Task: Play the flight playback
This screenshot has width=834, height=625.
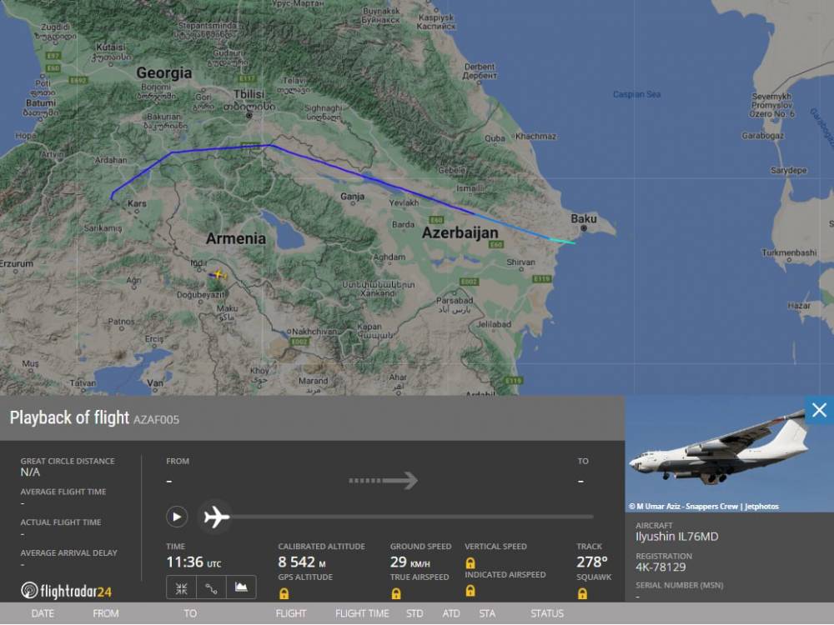Action: (x=177, y=517)
